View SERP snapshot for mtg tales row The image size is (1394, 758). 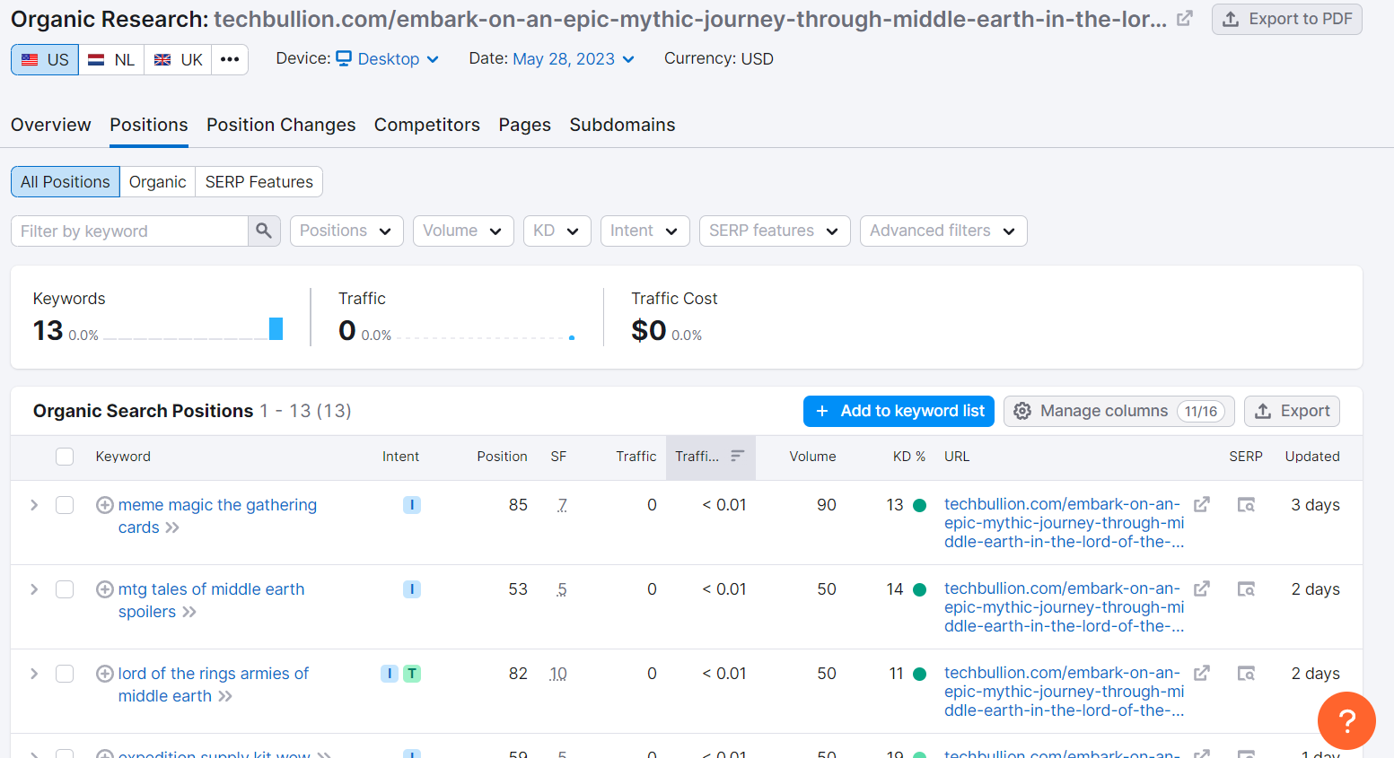coord(1246,589)
